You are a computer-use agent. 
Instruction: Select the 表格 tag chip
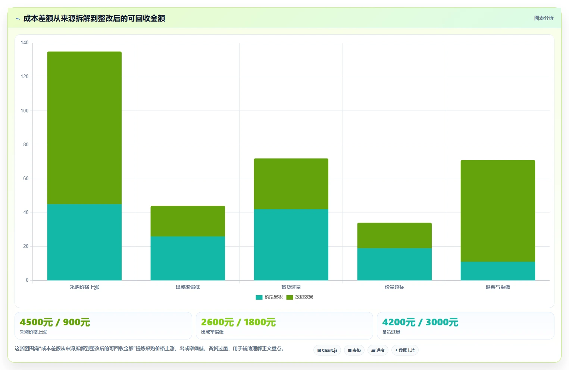click(354, 350)
